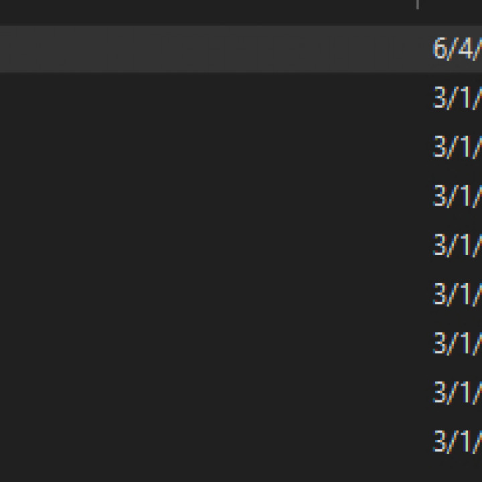Click the sixth 3/1 date entry

point(457,343)
